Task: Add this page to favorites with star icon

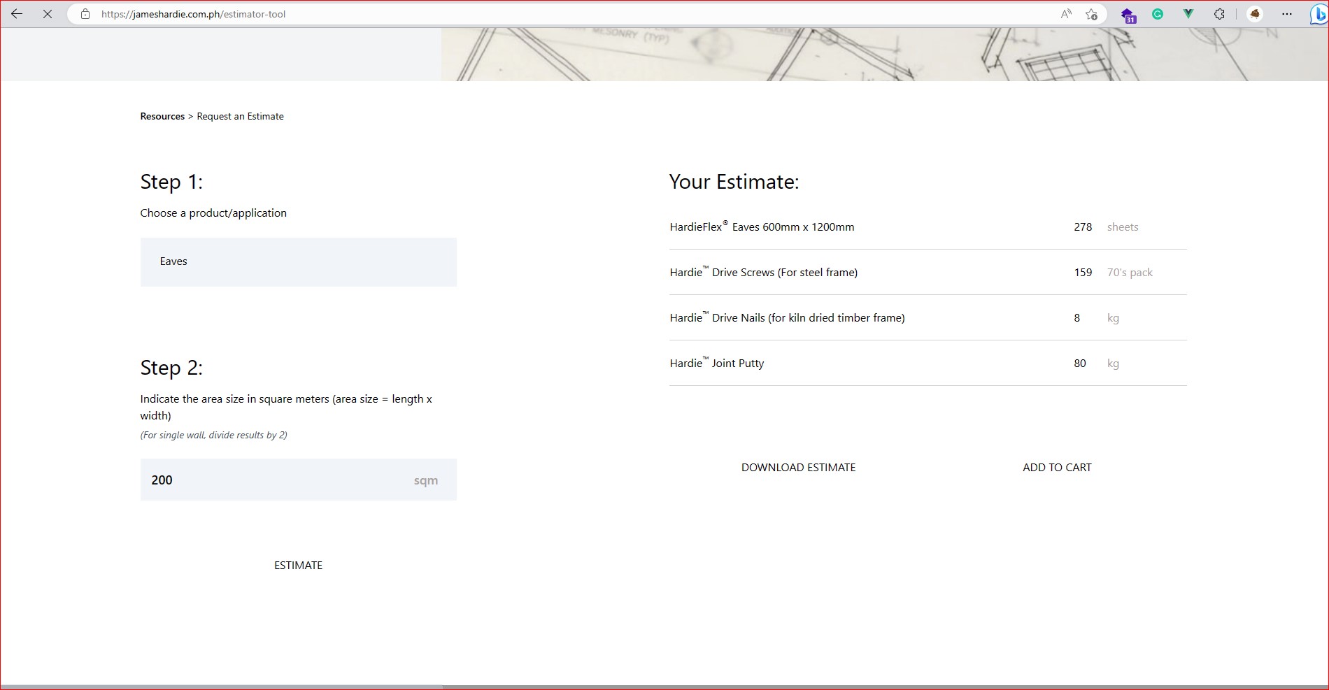Action: point(1091,14)
